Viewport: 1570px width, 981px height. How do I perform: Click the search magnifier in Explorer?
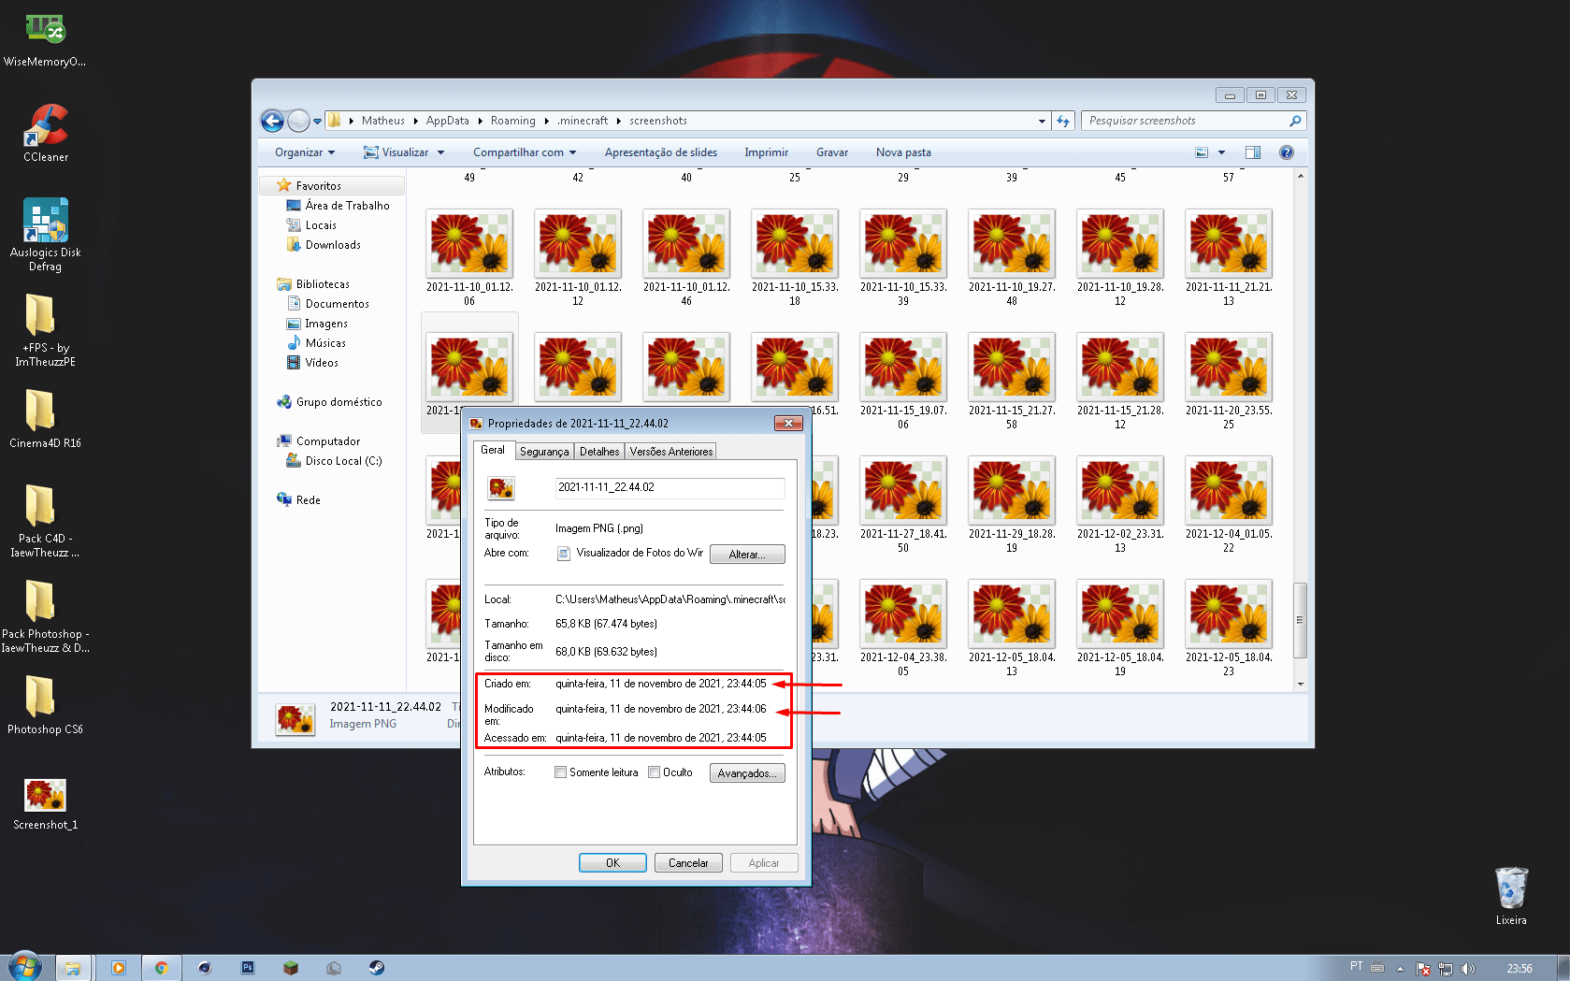[x=1295, y=121]
